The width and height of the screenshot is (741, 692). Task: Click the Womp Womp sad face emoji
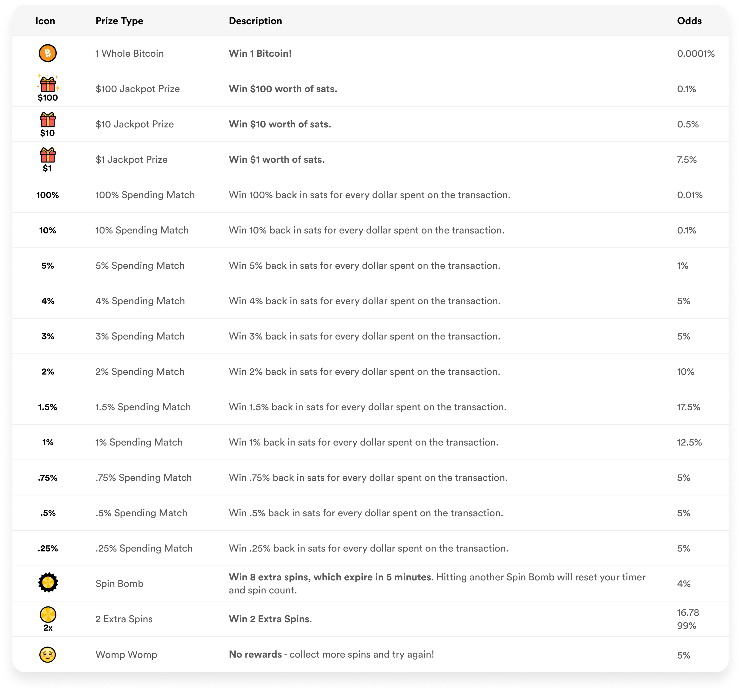point(48,655)
